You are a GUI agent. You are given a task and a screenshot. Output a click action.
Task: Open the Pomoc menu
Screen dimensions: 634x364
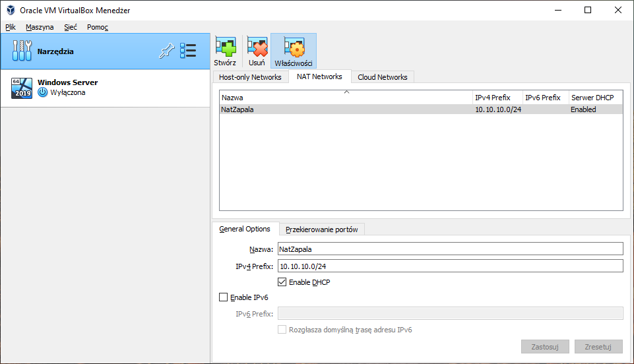click(98, 27)
